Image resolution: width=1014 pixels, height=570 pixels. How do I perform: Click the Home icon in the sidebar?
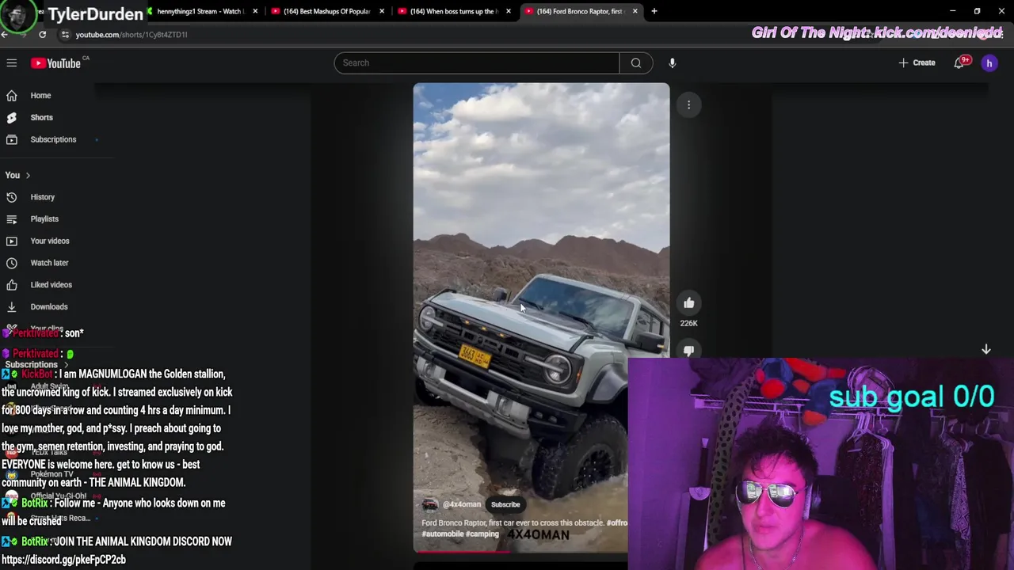(x=12, y=96)
